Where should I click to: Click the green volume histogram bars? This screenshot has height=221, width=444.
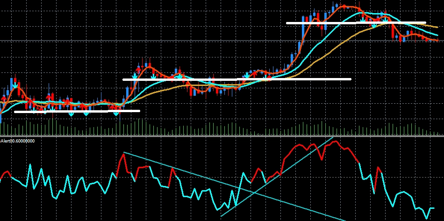pos(220,129)
